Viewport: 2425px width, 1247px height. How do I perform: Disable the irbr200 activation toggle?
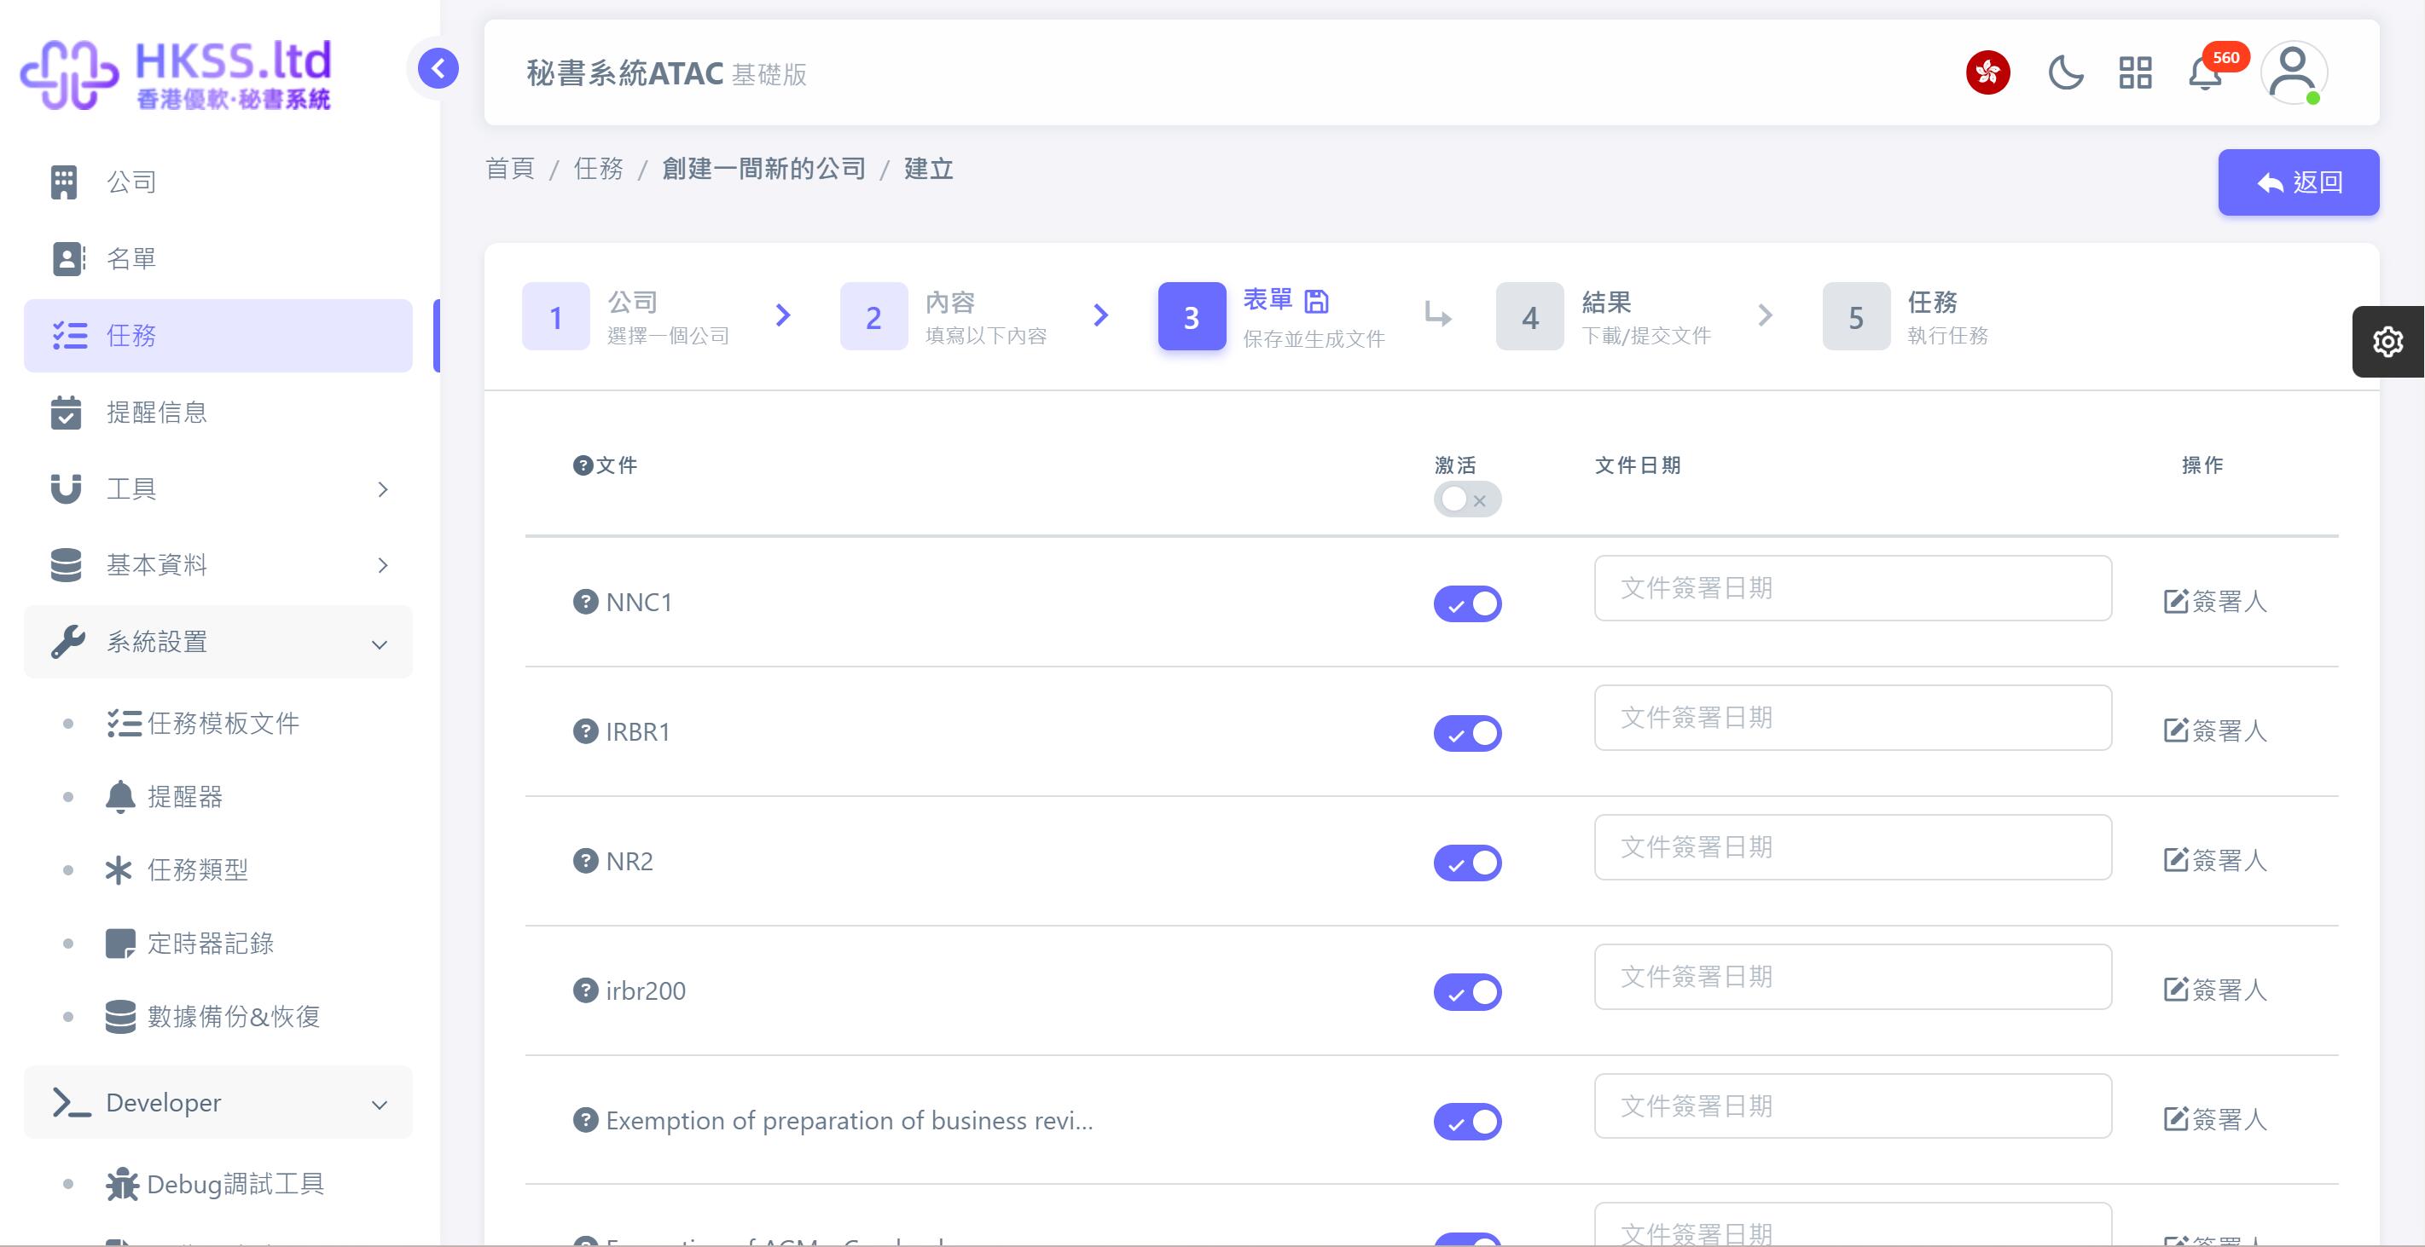pyautogui.click(x=1466, y=992)
